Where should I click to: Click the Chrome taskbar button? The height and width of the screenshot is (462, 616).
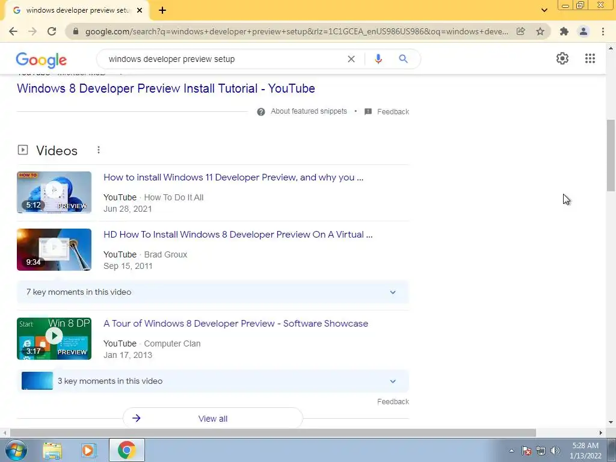(126, 450)
